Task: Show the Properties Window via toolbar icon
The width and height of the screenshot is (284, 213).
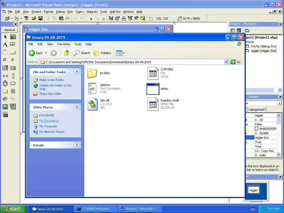Action: pyautogui.click(x=117, y=18)
